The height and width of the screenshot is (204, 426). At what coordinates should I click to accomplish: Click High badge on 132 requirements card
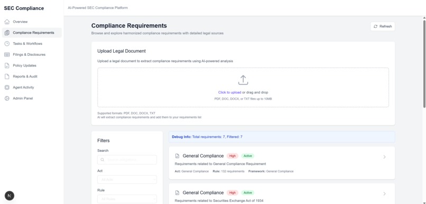click(232, 156)
